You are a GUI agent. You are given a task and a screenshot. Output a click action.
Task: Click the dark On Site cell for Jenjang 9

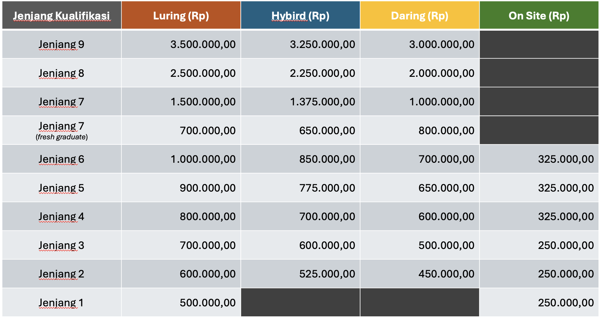pyautogui.click(x=539, y=44)
